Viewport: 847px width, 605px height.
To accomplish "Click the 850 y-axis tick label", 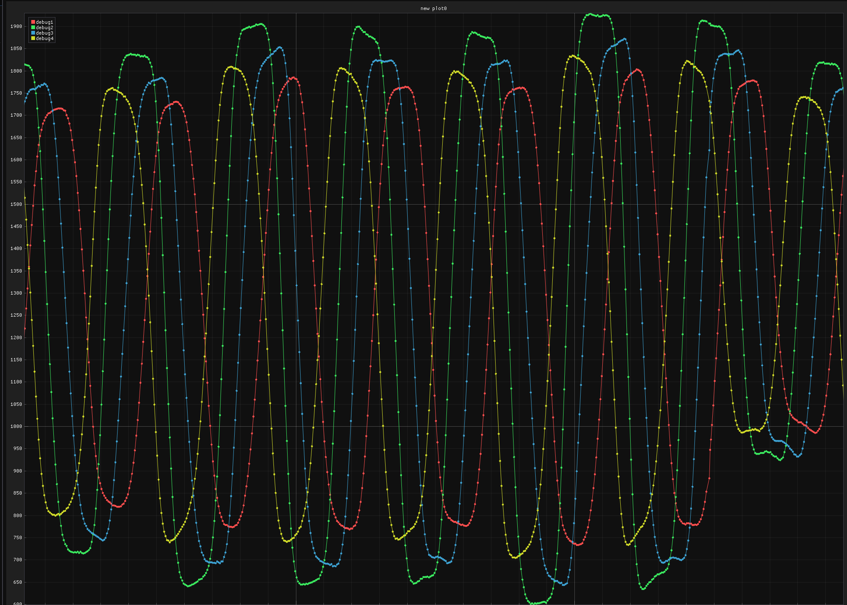I will 18,493.
